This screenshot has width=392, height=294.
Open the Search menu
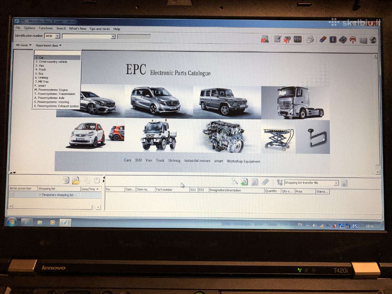point(61,28)
